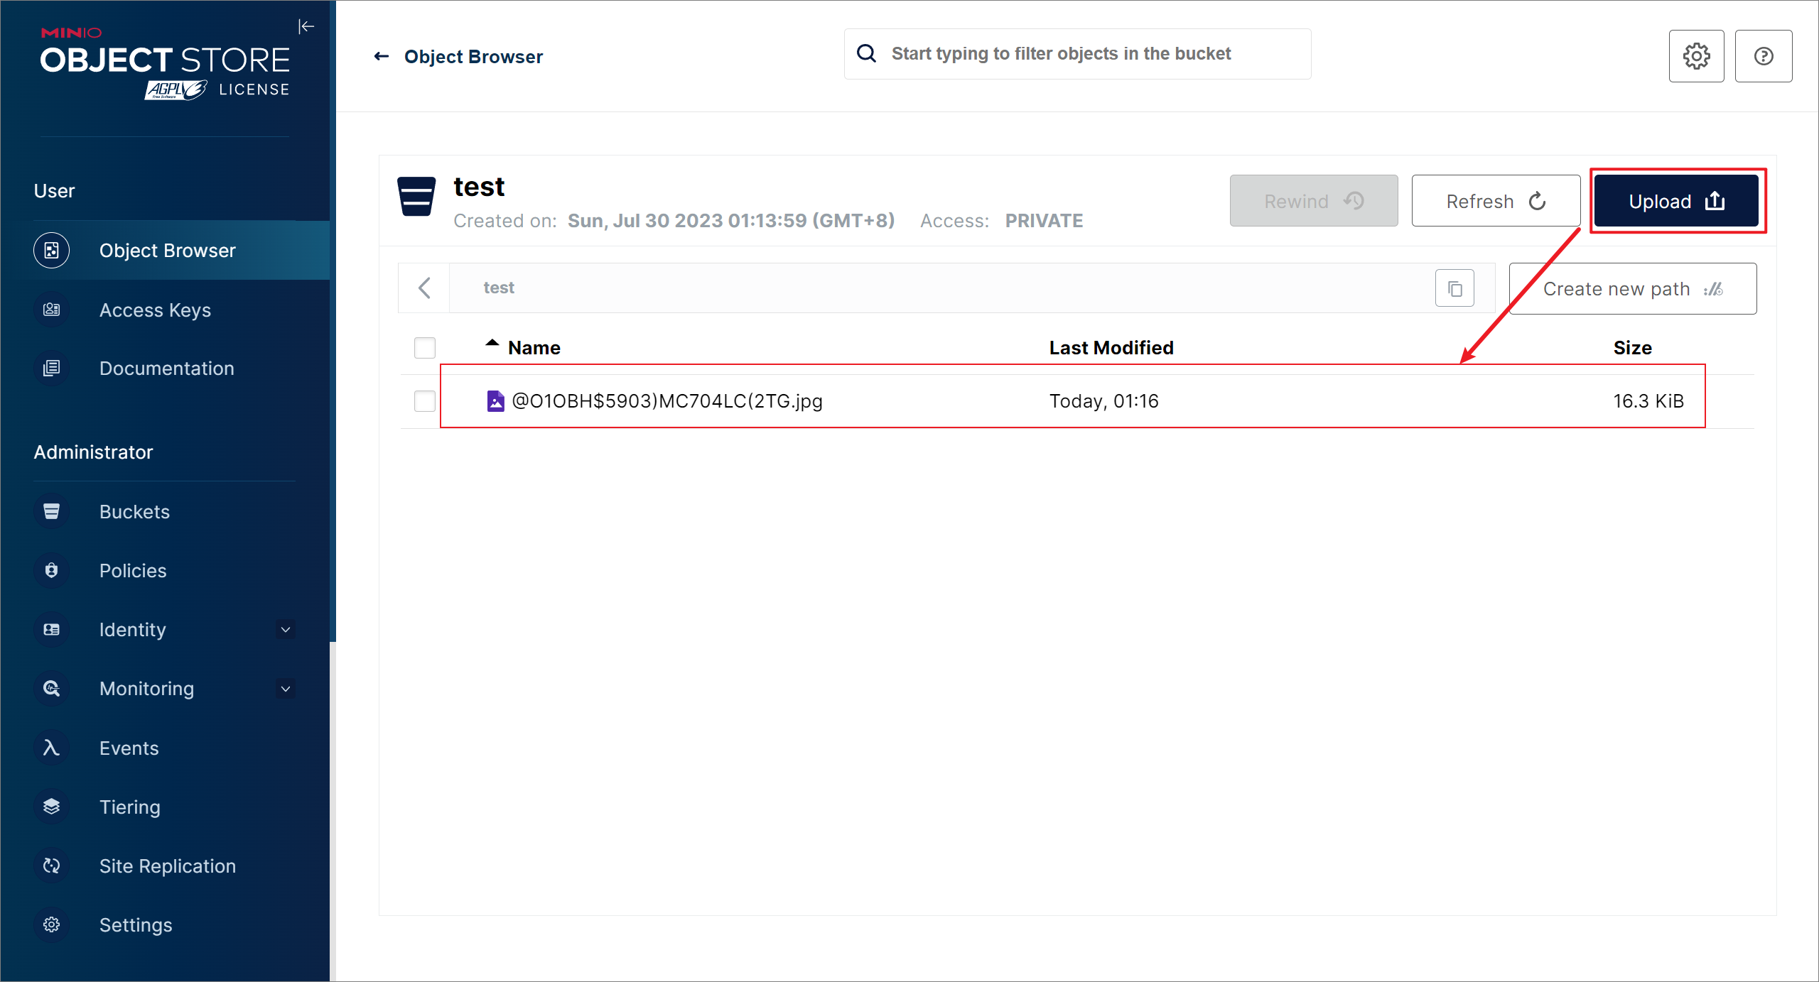Open Events in the sidebar
Screen dimensions: 1819x982
point(129,748)
